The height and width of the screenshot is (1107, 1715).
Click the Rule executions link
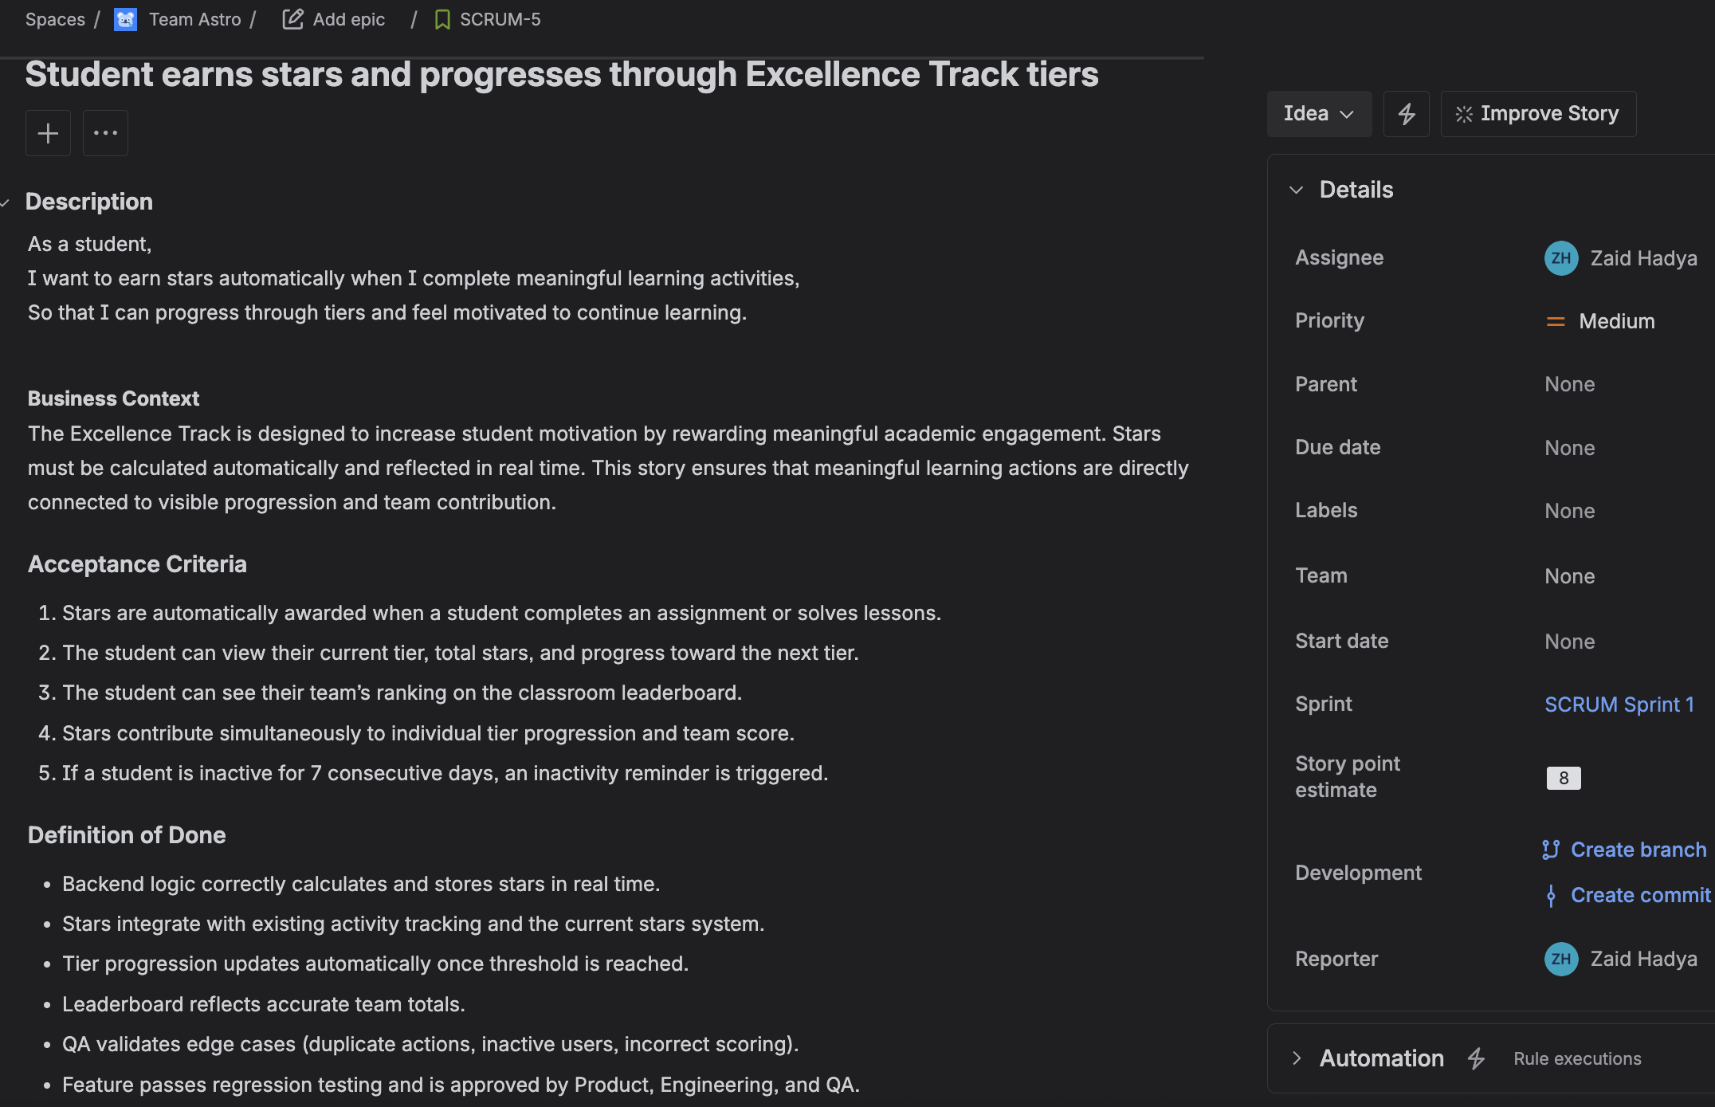[1577, 1058]
